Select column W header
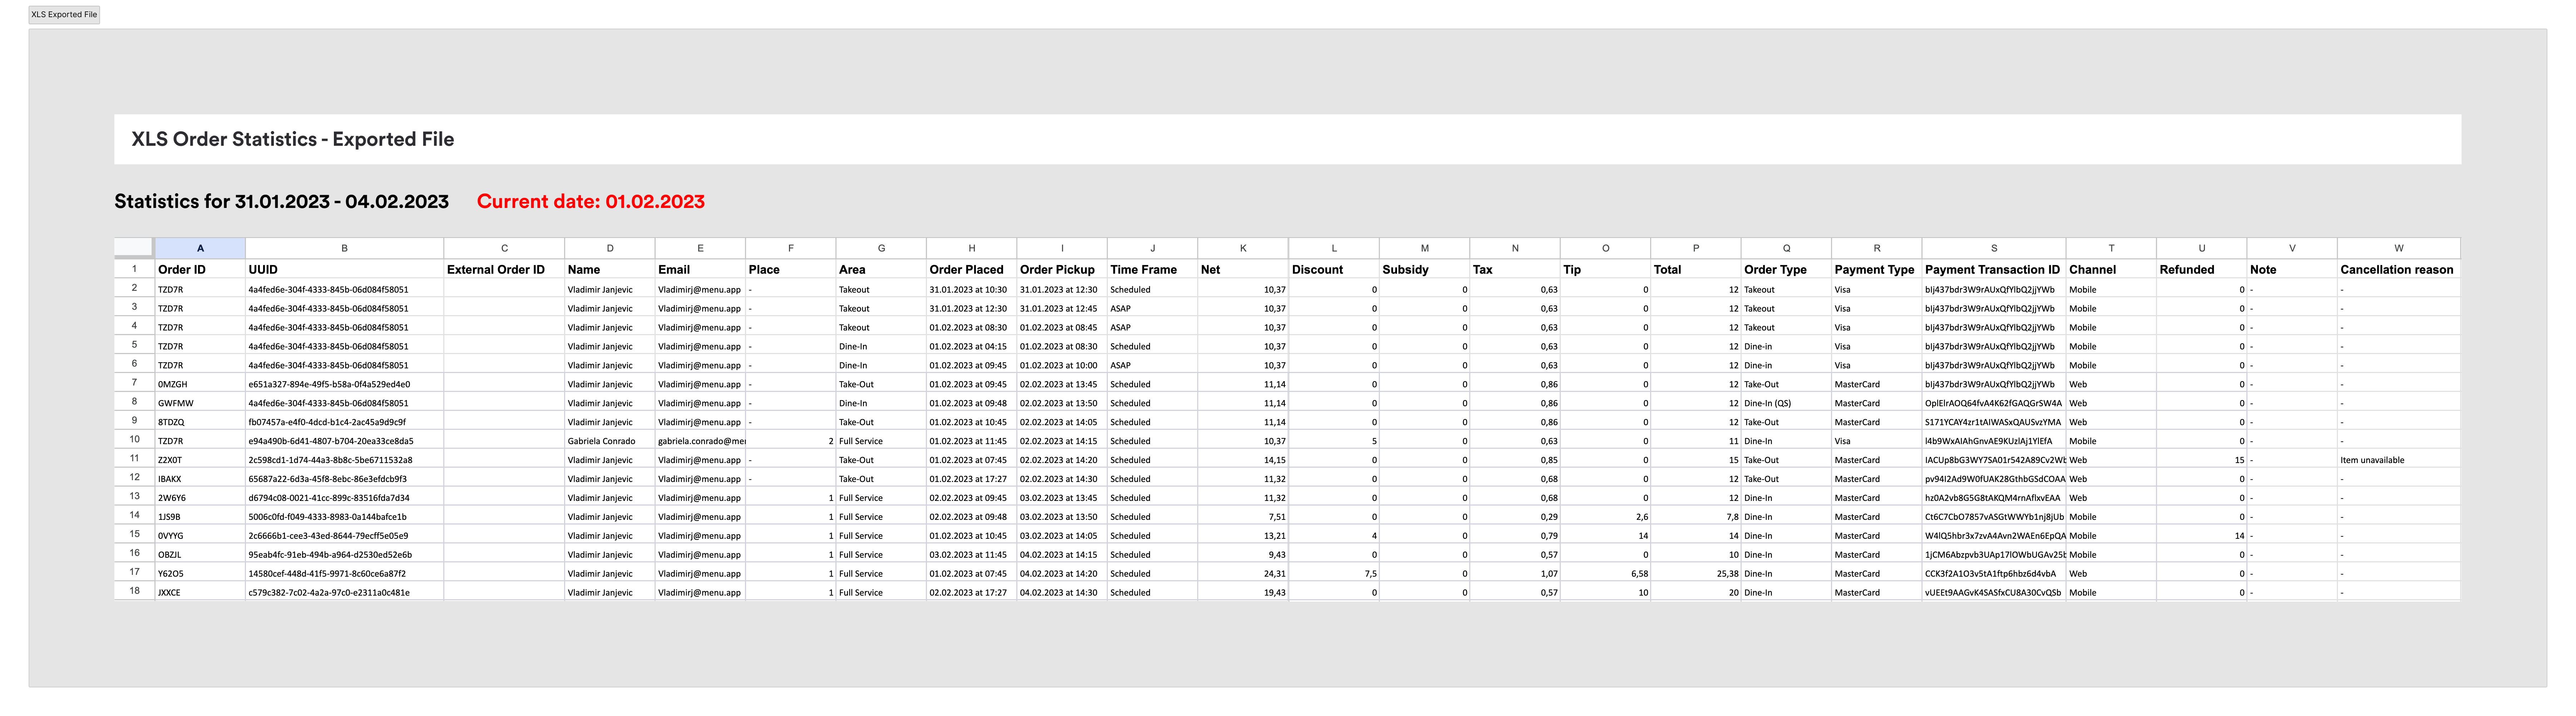The height and width of the screenshot is (716, 2576). coord(2398,248)
